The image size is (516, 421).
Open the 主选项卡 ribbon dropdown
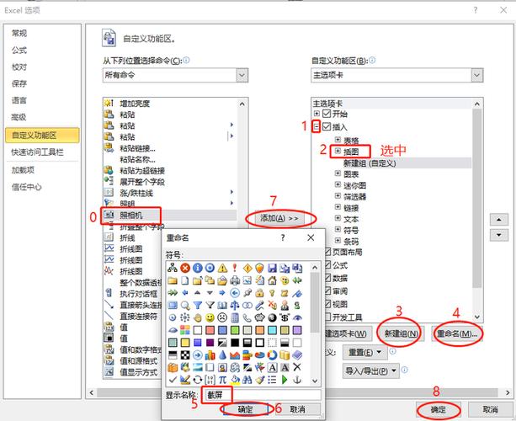pos(476,75)
